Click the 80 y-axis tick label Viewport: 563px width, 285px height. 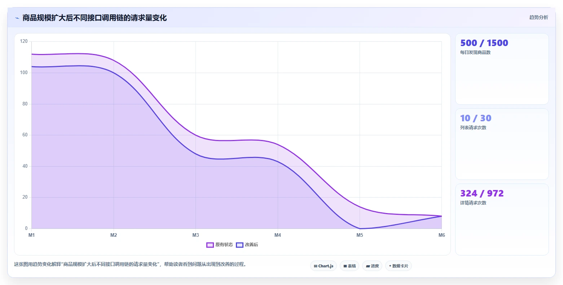25,104
